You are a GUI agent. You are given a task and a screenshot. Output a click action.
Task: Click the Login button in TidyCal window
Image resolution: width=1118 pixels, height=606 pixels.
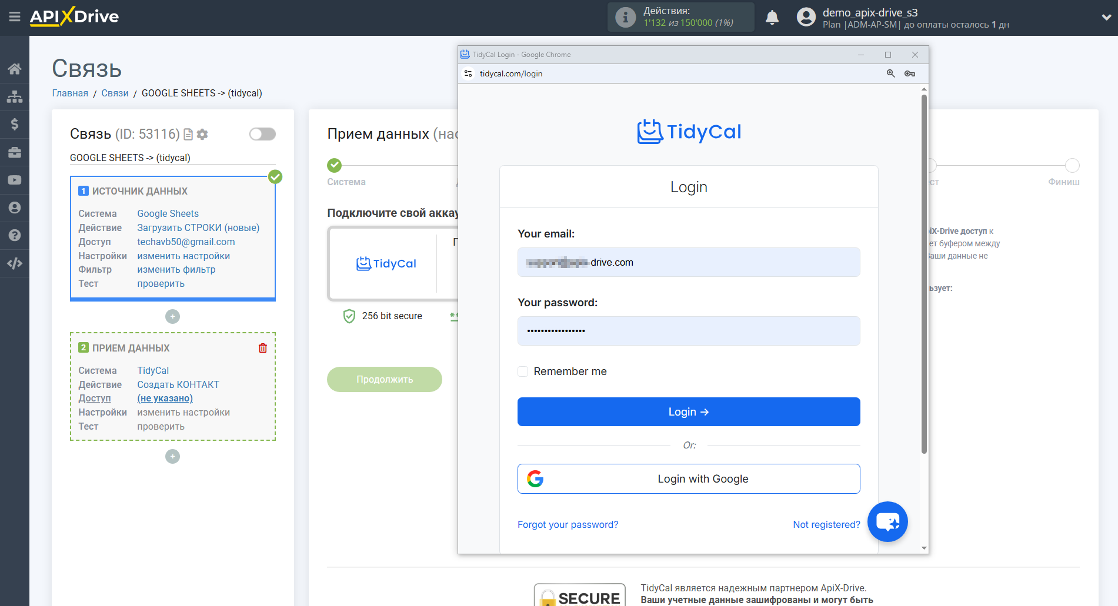688,411
